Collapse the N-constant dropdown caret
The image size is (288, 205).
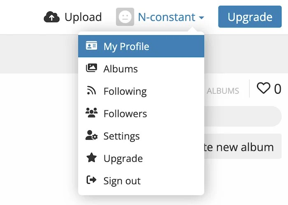[x=202, y=18]
